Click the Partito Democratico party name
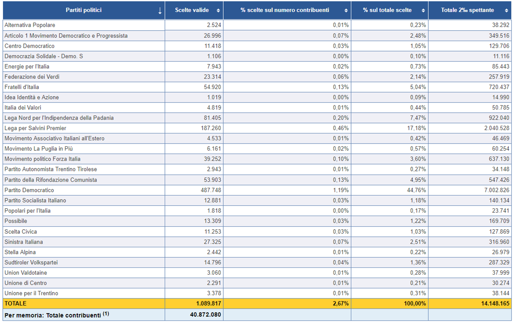This screenshot has height=329, width=516. [29, 190]
